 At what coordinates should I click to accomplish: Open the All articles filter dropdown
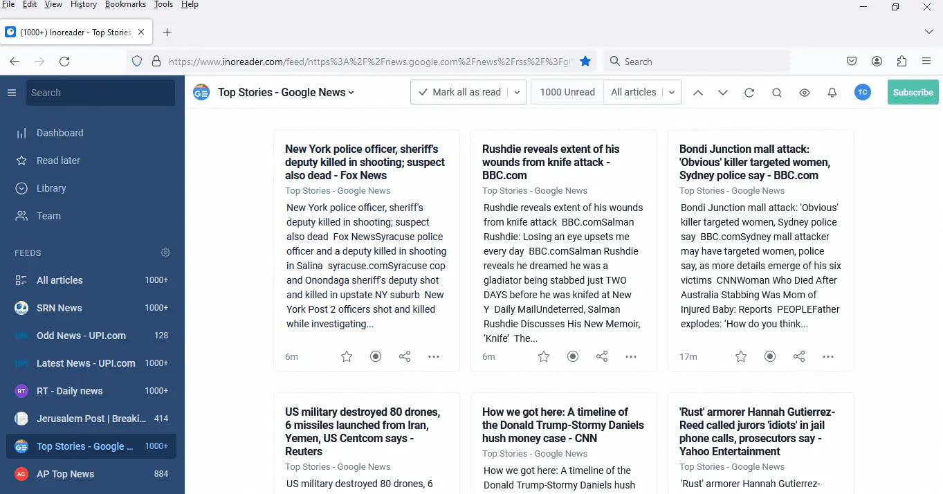pyautogui.click(x=642, y=93)
